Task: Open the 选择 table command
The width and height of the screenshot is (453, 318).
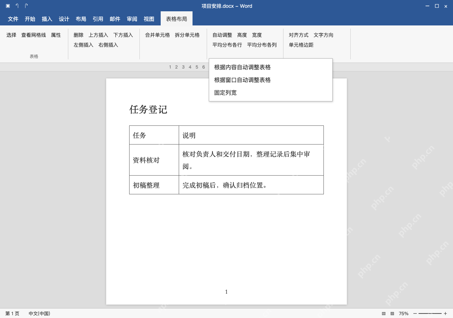Action: click(11, 35)
